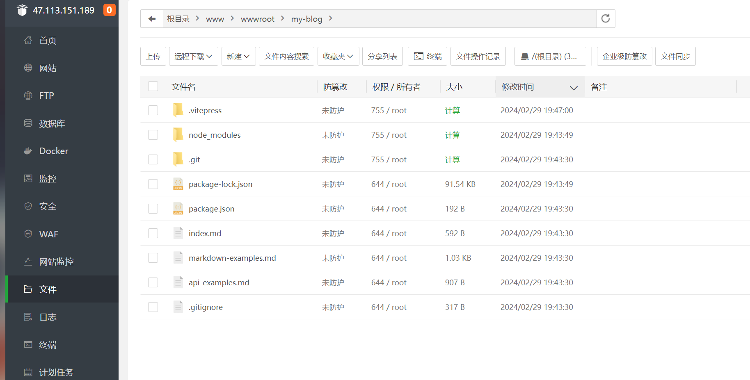750x380 pixels.
Task: Click 计算 size link for node_modules
Action: click(453, 135)
